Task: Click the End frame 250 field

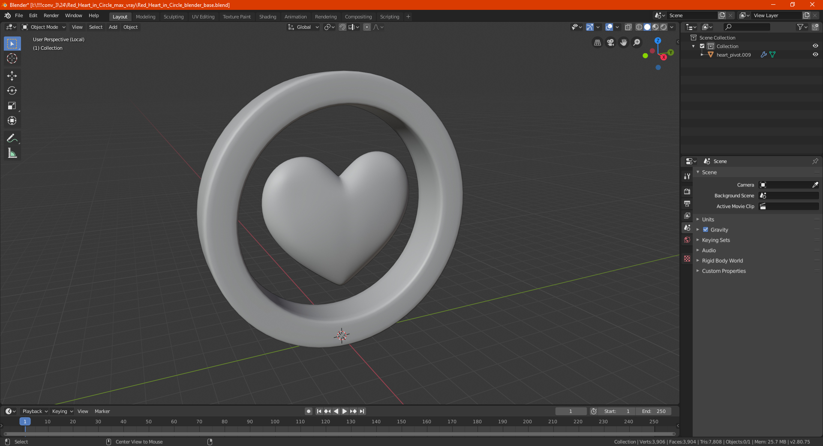Action: pos(653,411)
